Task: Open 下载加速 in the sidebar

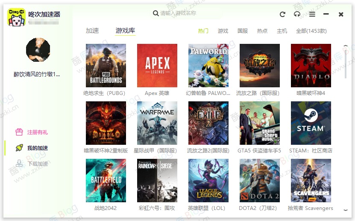Action: (x=38, y=164)
